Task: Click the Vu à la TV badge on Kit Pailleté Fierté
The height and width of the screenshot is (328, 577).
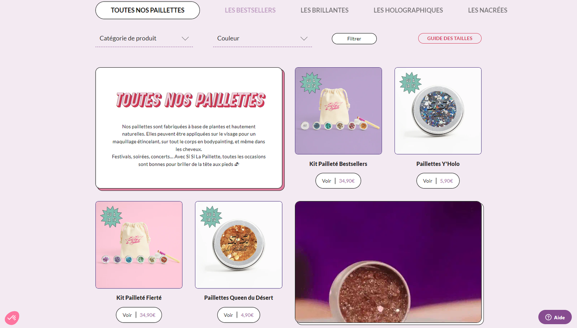Action: click(111, 216)
